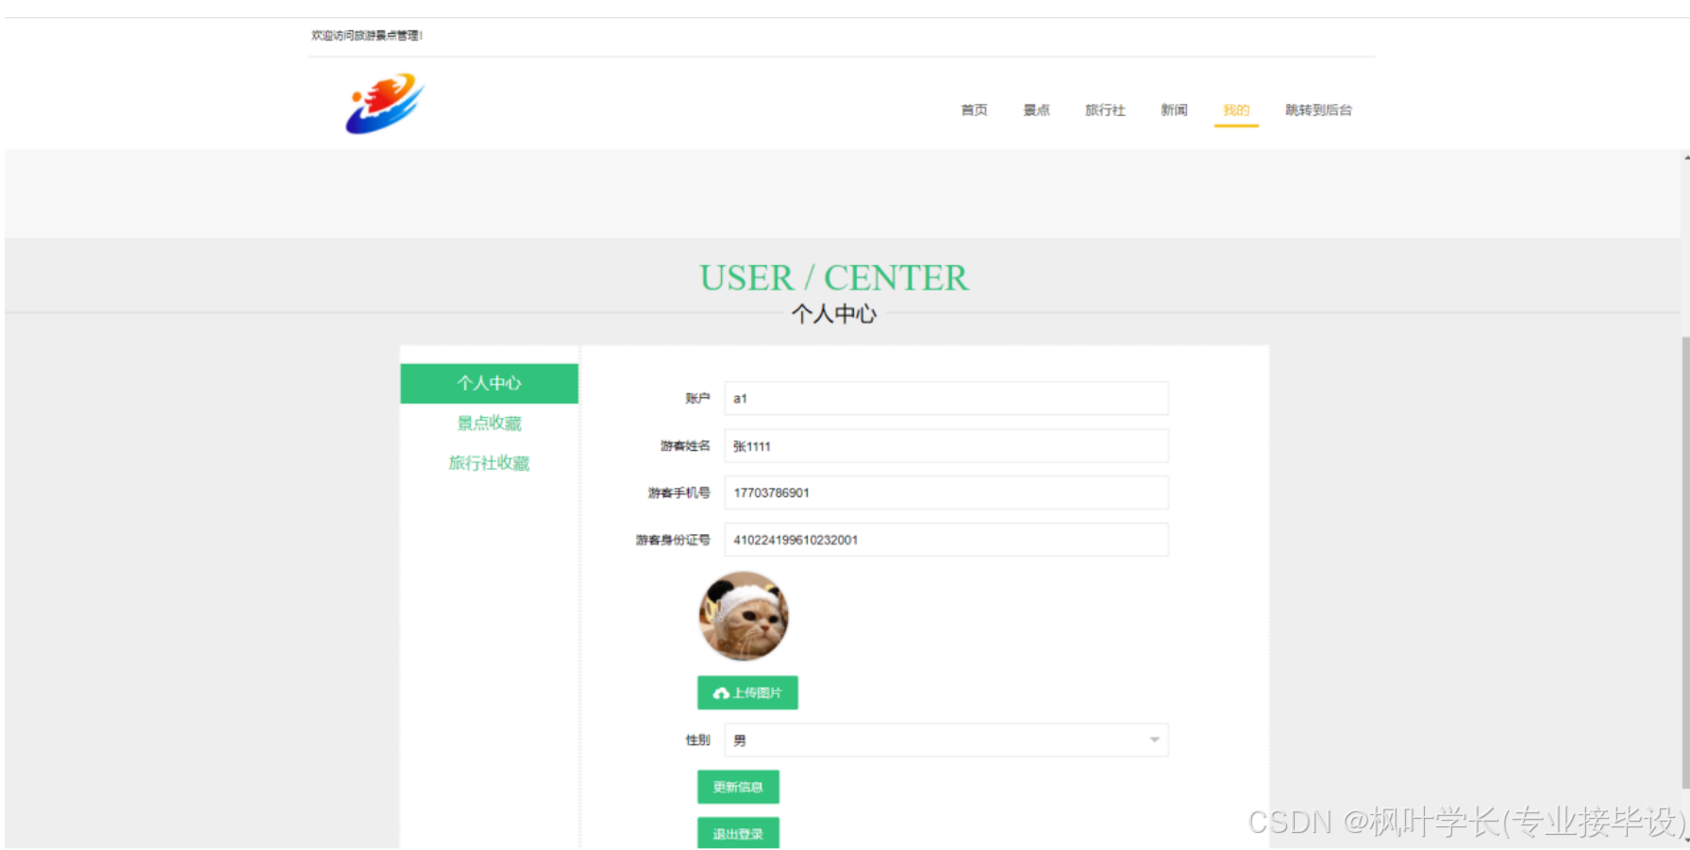Open 旅行社收藏 in sidebar
This screenshot has height=850, width=1690.
[x=489, y=463]
